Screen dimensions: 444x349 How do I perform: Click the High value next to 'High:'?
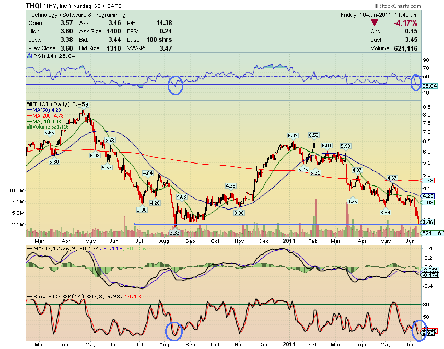click(x=66, y=31)
